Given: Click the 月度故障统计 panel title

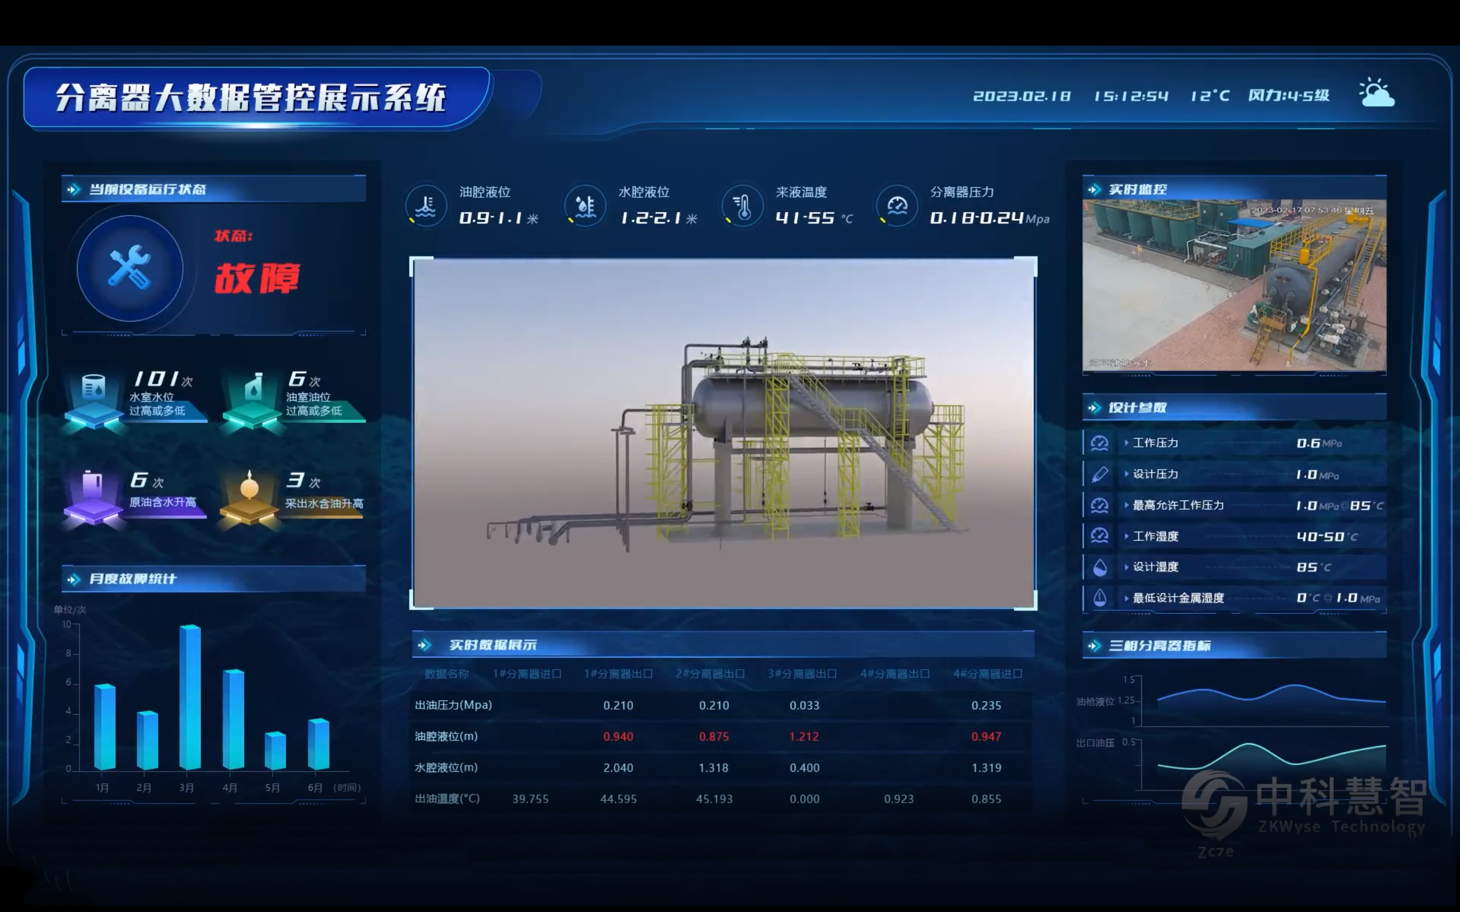Looking at the screenshot, I should (x=133, y=579).
